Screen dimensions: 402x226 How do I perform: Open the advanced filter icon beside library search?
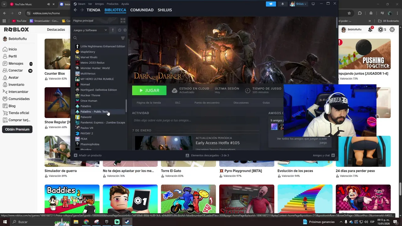click(123, 38)
